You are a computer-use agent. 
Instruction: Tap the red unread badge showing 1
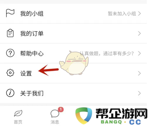coord(61,109)
